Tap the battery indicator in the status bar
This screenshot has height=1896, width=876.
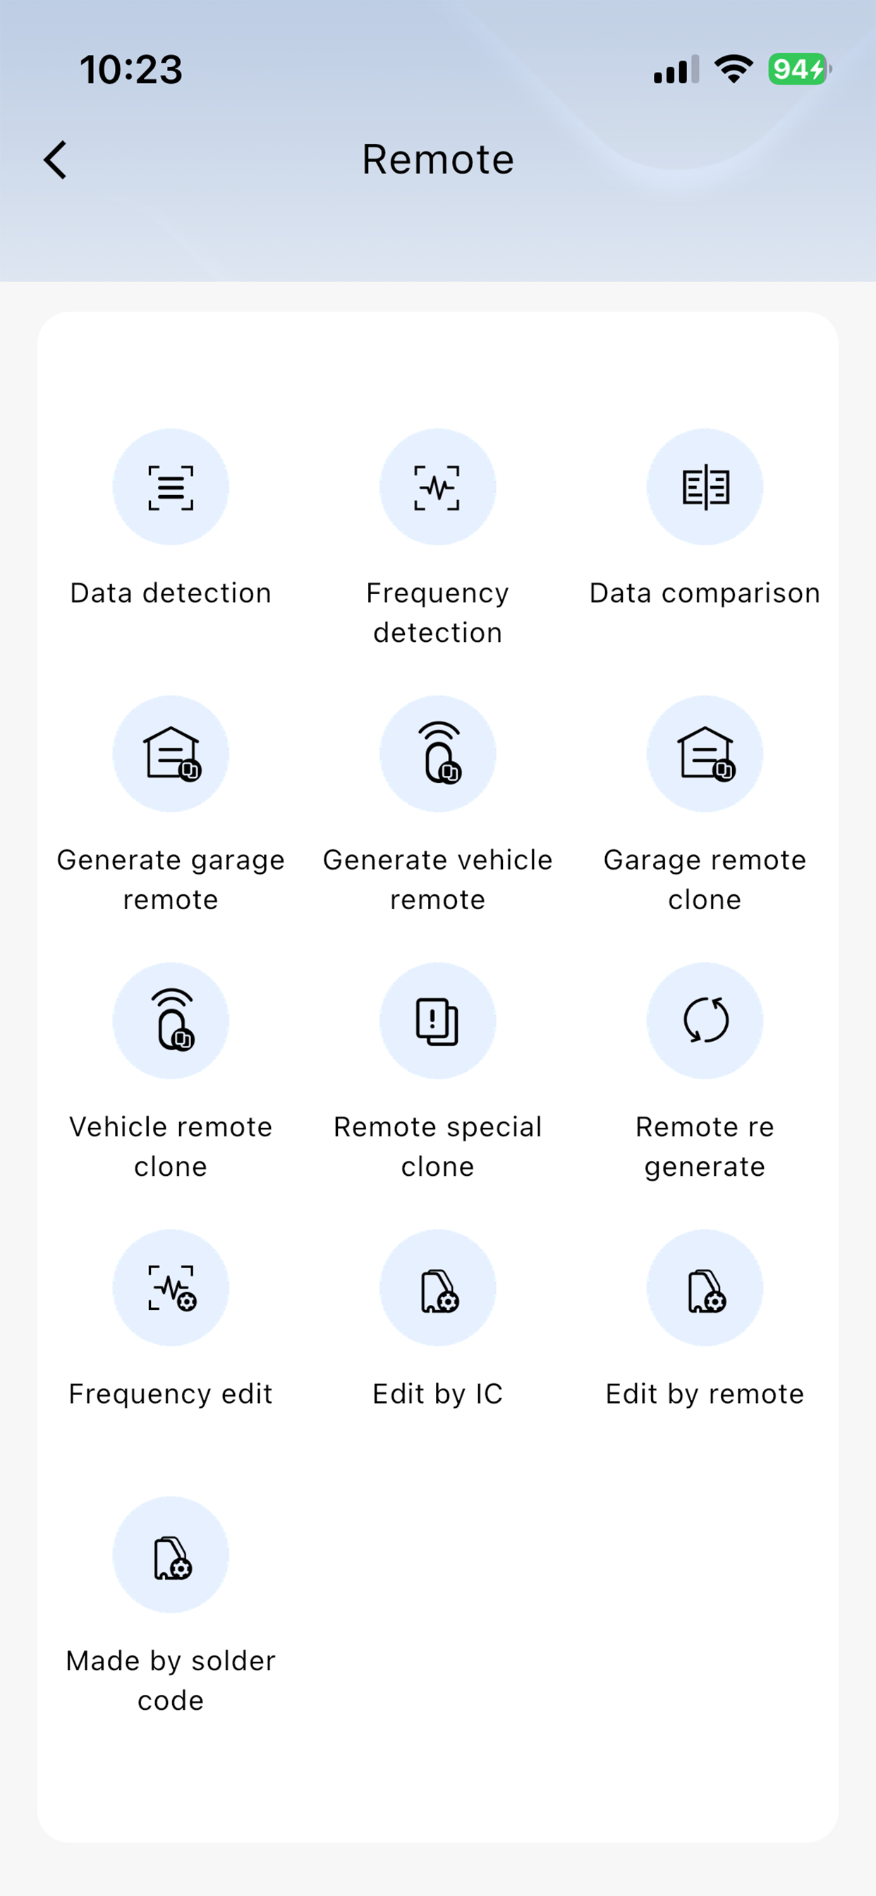pos(799,69)
